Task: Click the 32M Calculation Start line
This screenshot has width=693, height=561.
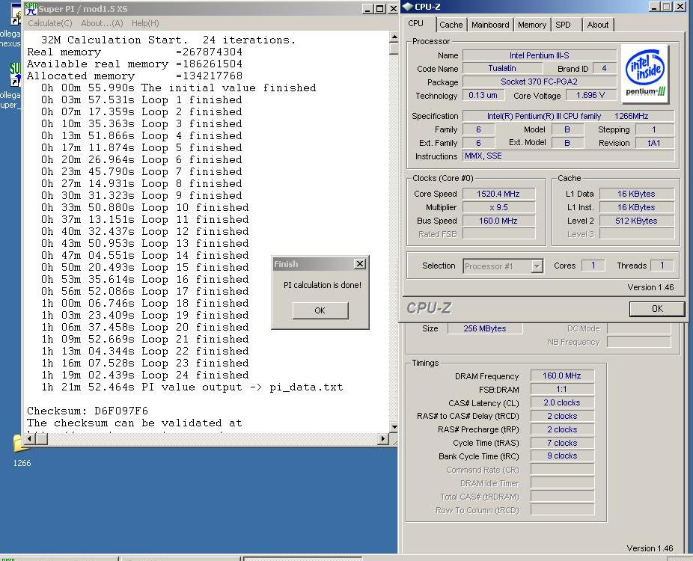Action: 168,40
